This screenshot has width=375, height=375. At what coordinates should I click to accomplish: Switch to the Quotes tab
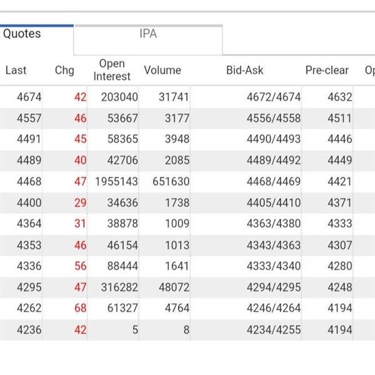pos(37,39)
